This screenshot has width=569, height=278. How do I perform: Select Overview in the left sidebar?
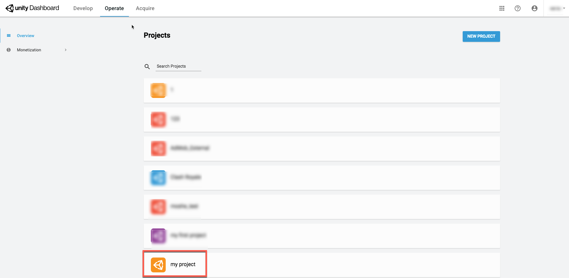(26, 36)
